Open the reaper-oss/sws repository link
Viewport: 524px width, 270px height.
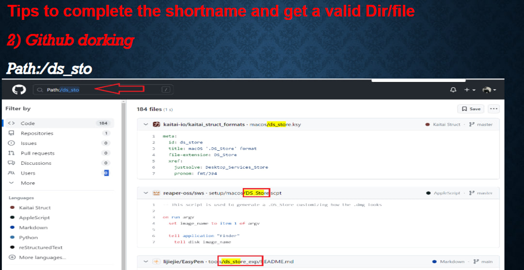[x=183, y=193]
